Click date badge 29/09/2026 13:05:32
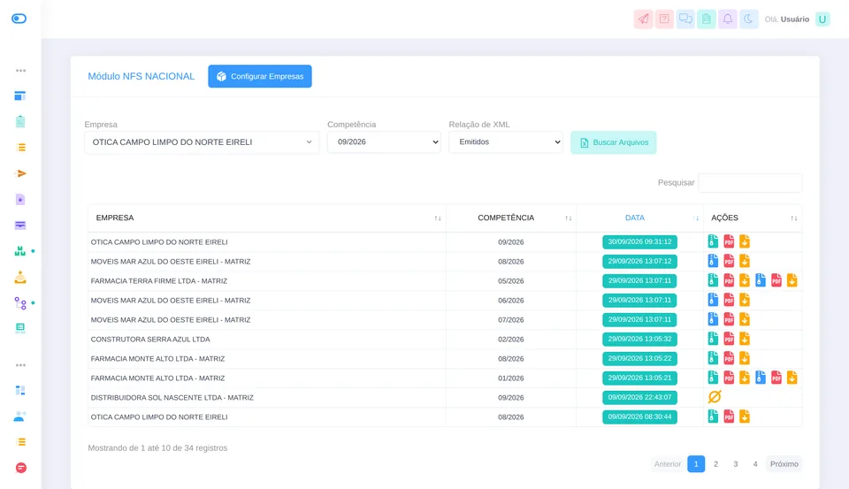 639,339
